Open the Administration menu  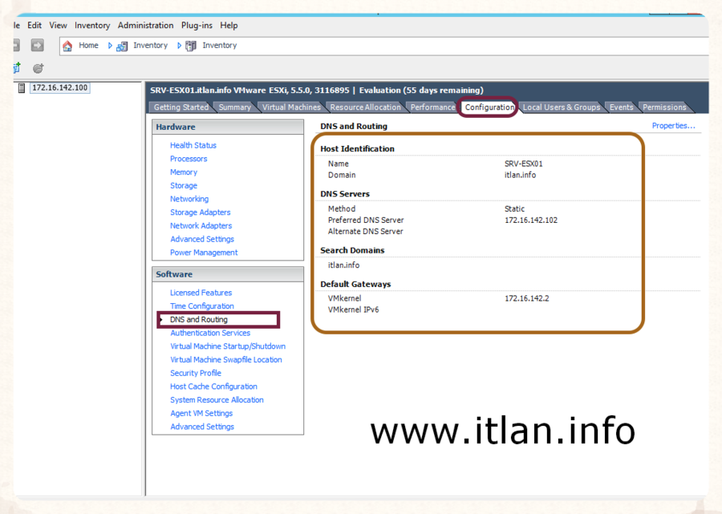point(145,26)
